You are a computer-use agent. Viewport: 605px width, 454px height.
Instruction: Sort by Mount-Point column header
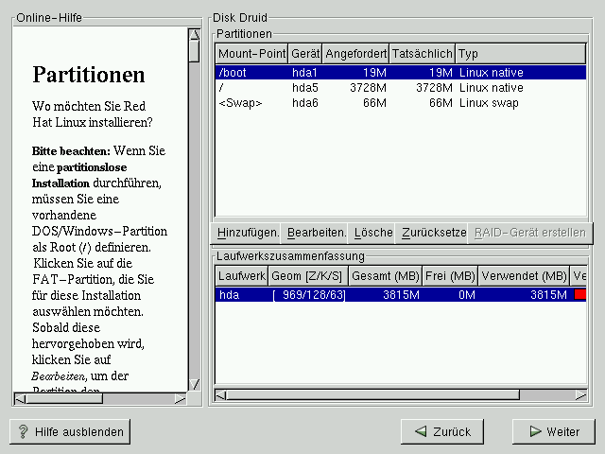[x=251, y=52]
